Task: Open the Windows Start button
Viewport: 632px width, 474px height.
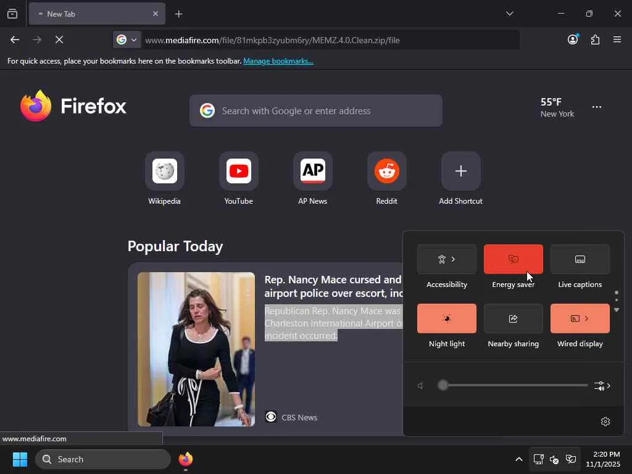Action: (20, 459)
